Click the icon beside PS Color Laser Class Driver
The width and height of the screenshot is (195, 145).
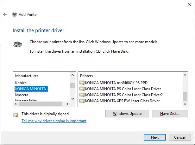point(82,89)
